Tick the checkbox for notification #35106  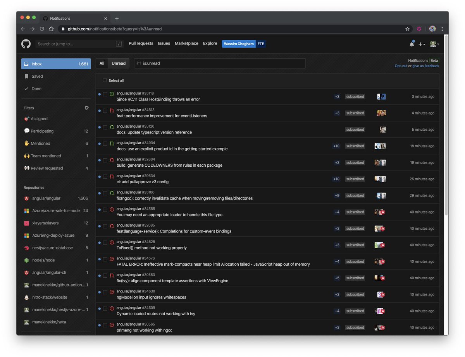(x=105, y=193)
